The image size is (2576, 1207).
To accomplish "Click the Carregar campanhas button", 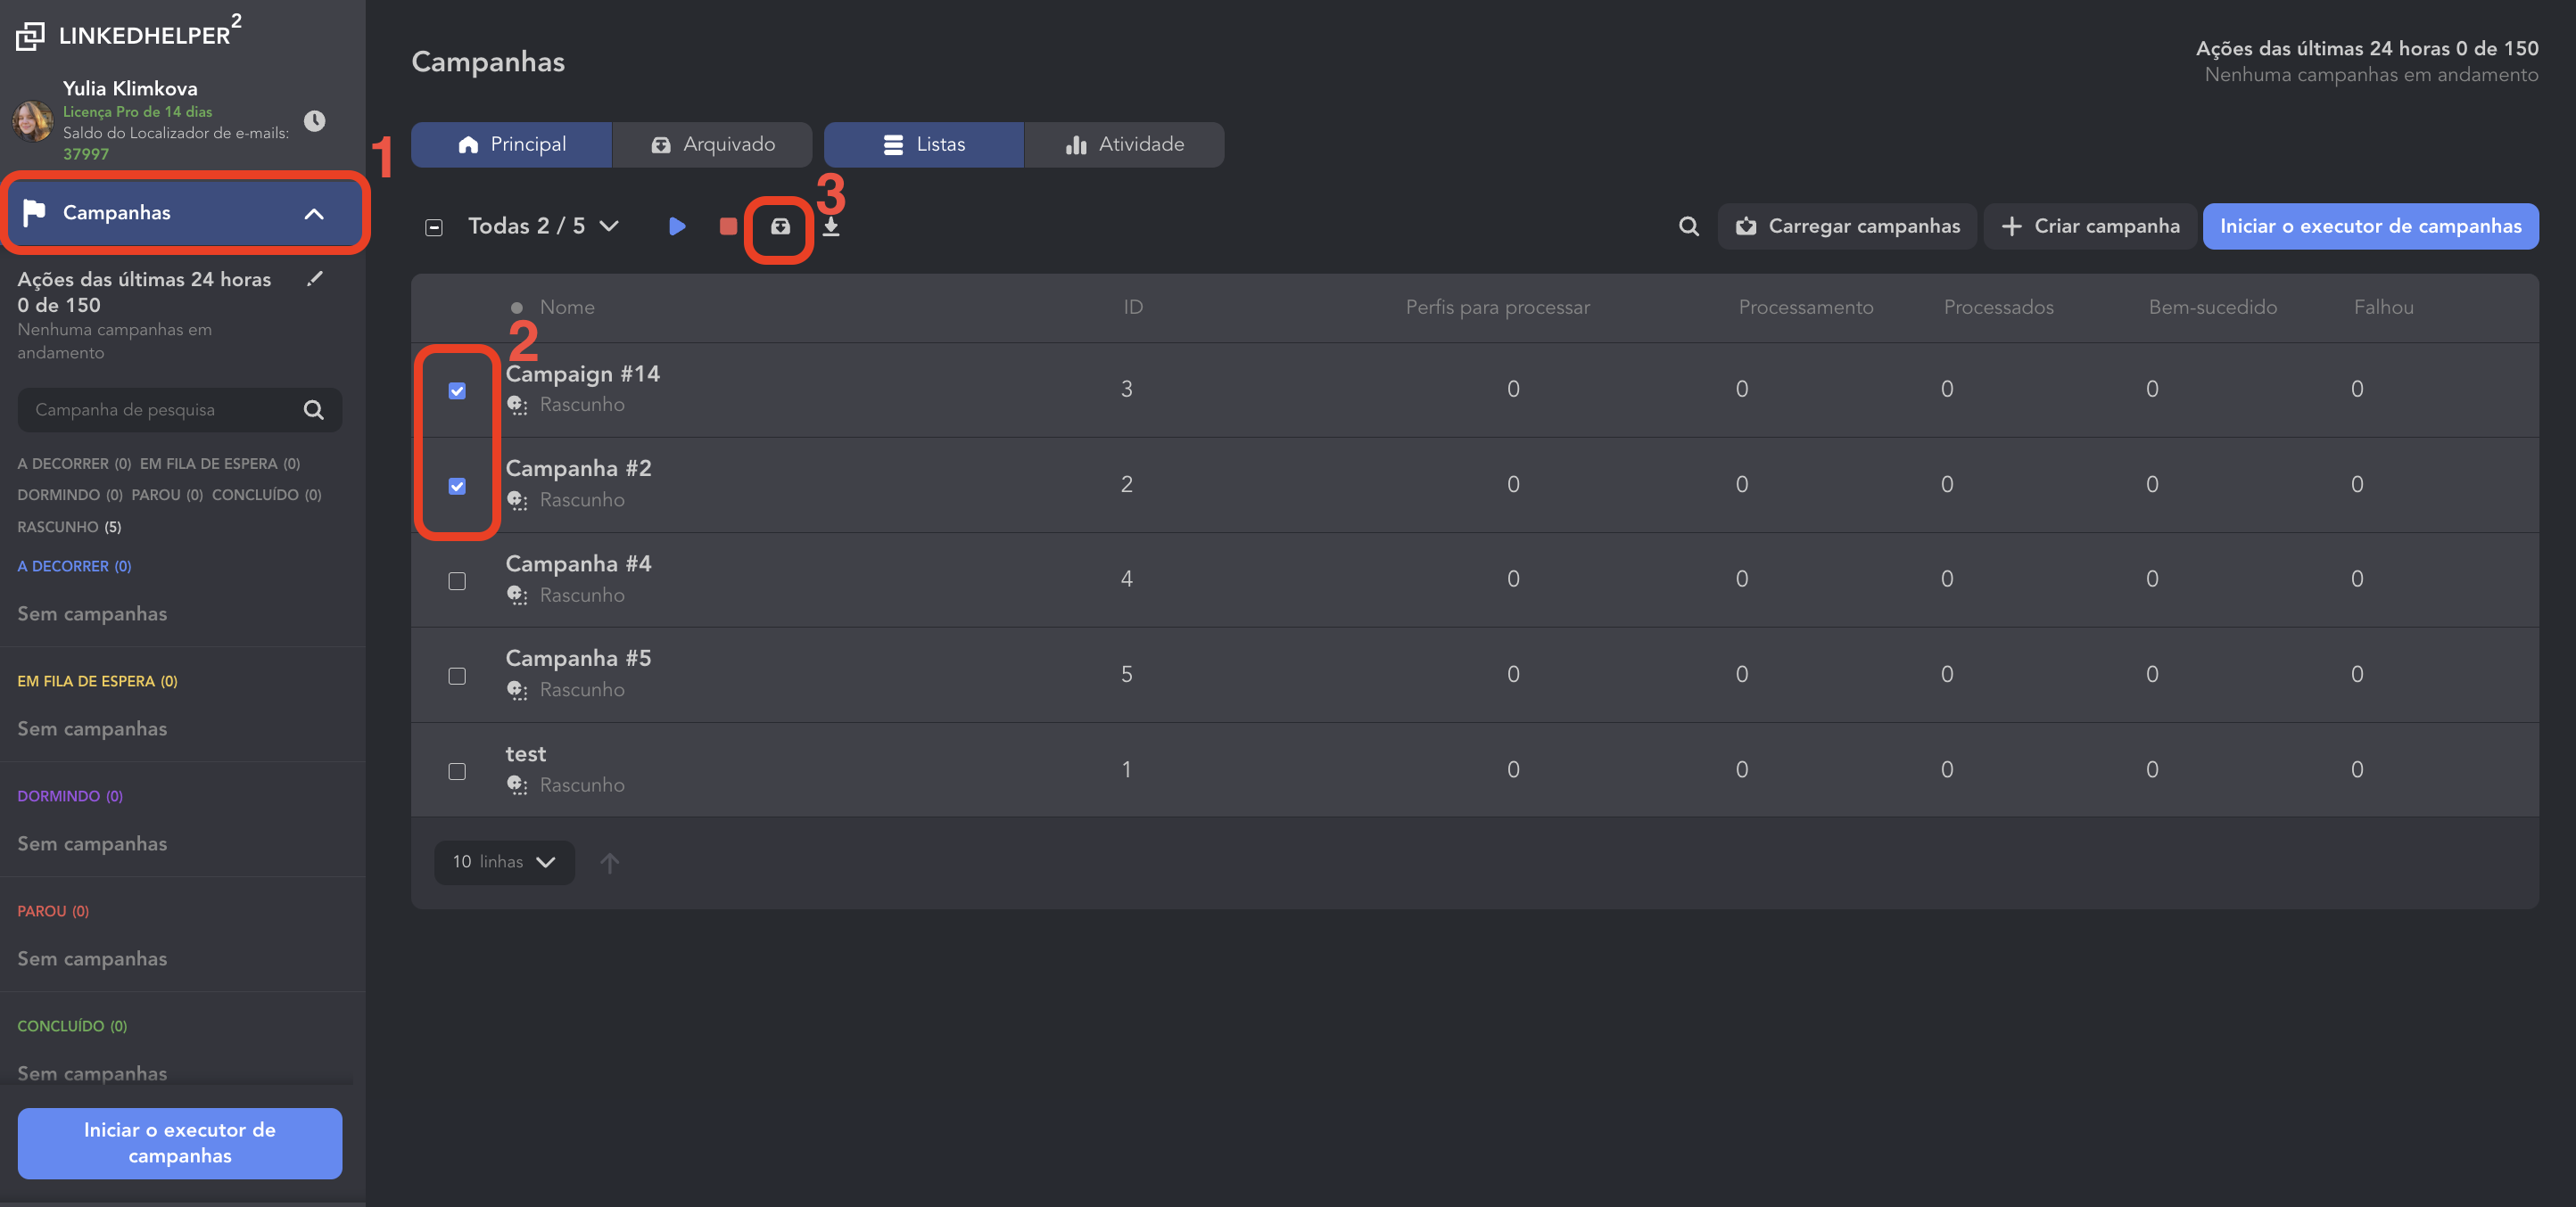I will [x=1847, y=226].
